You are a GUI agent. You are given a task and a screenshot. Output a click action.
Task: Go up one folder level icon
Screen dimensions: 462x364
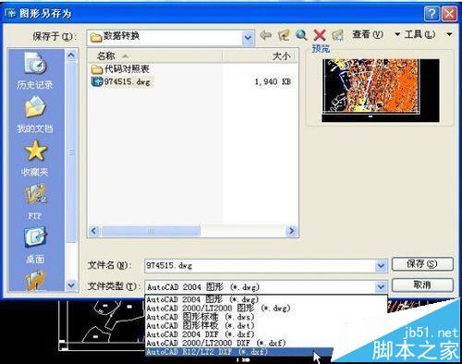point(284,35)
